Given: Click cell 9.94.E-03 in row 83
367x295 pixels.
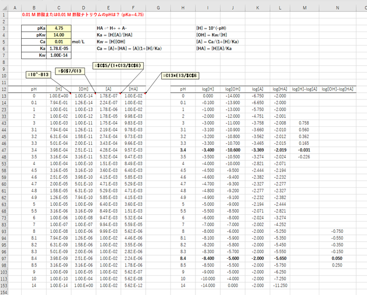Looking at the screenshot, I should tap(108, 225).
